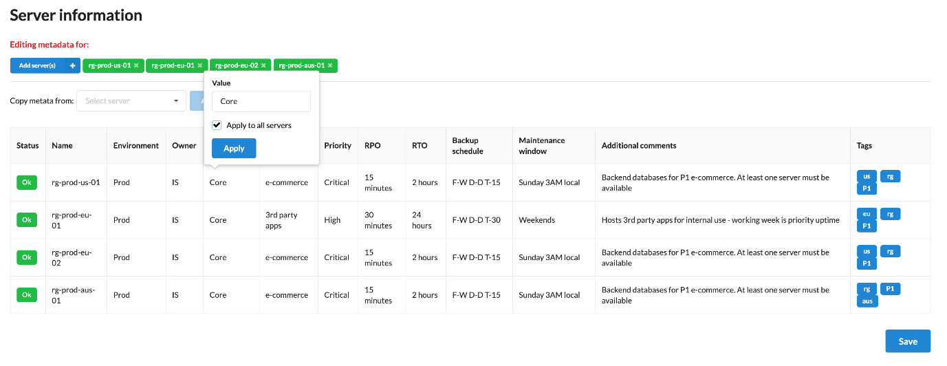
Task: Remove rg-prod-aus-01 chip via its x icon
Action: [x=330, y=65]
